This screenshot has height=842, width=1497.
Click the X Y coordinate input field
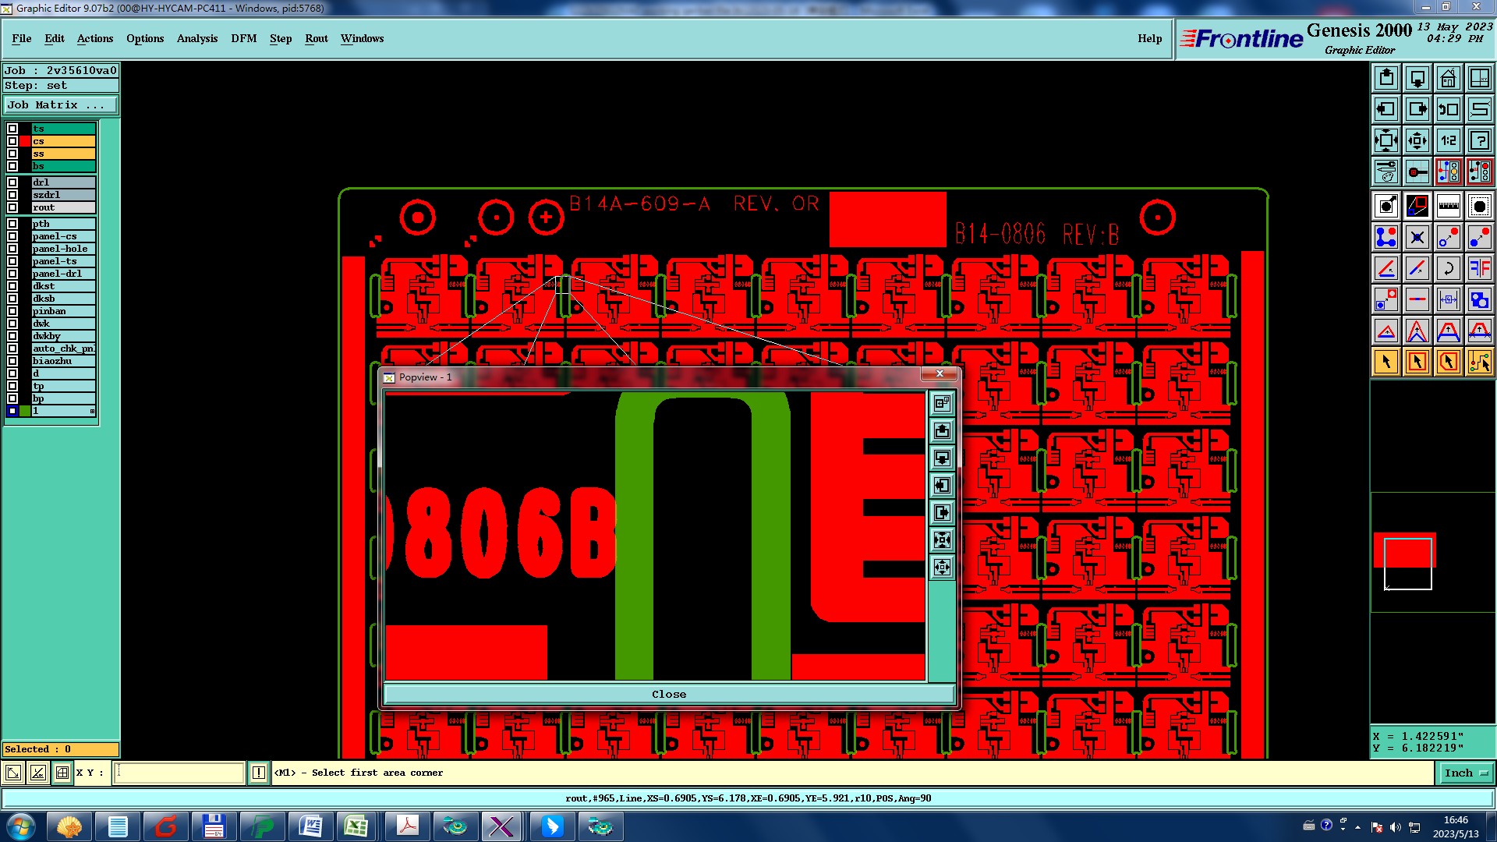(x=179, y=773)
